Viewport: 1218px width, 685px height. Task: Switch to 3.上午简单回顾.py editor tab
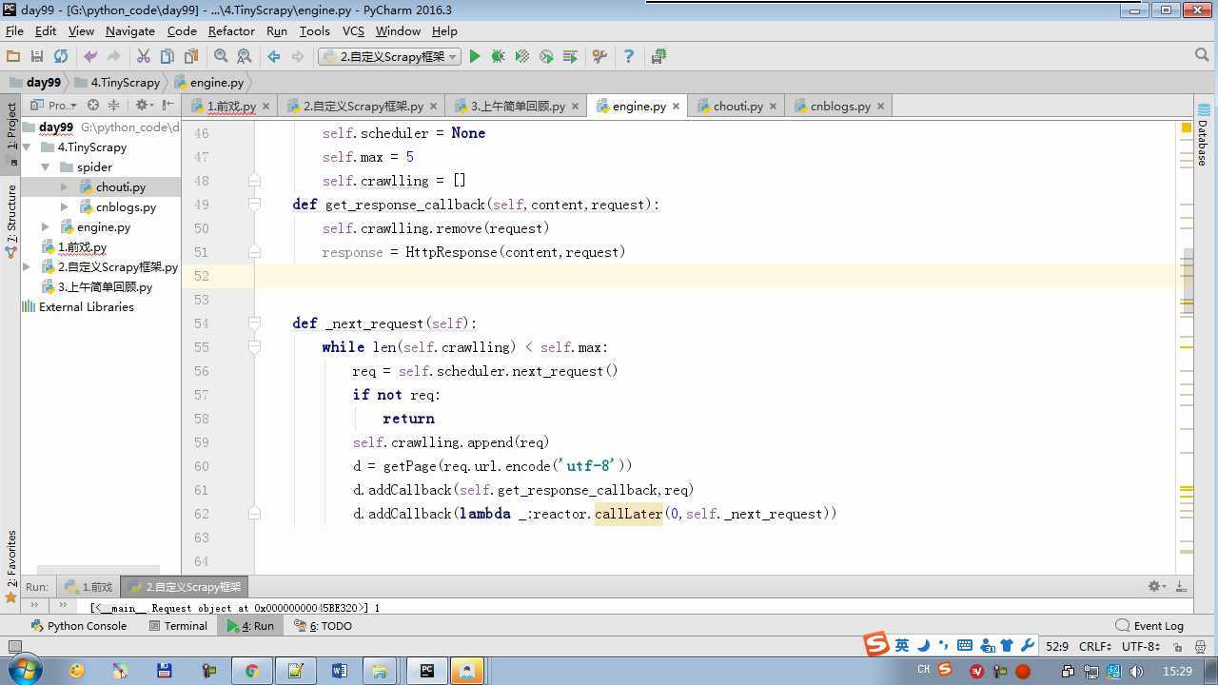517,106
